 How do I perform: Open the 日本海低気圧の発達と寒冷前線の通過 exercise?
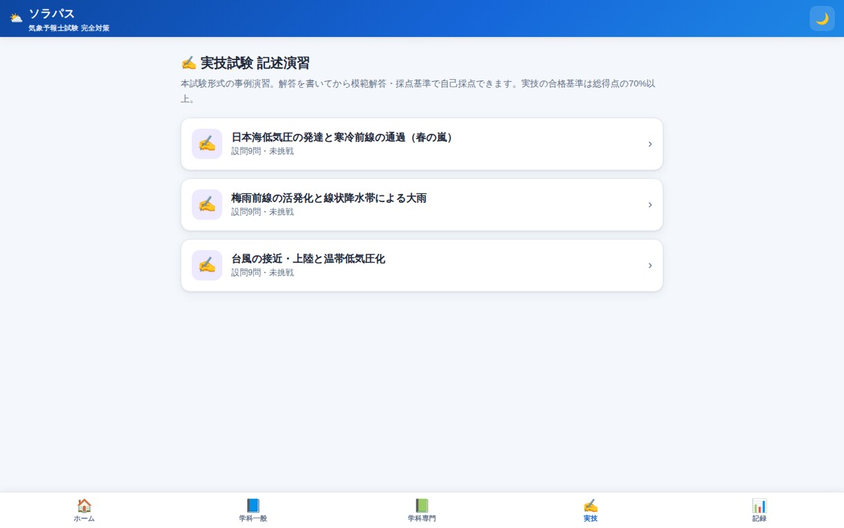pos(422,144)
